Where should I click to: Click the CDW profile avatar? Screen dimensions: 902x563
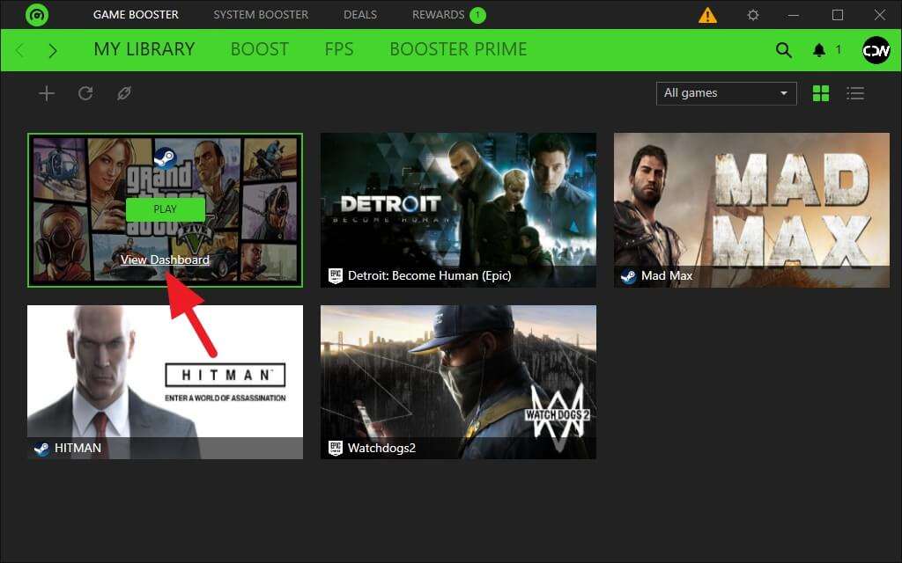click(875, 50)
